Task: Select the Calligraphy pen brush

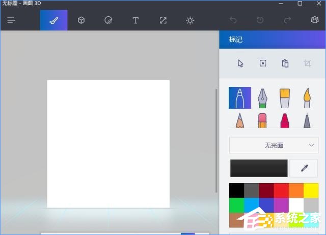Action: (x=262, y=97)
